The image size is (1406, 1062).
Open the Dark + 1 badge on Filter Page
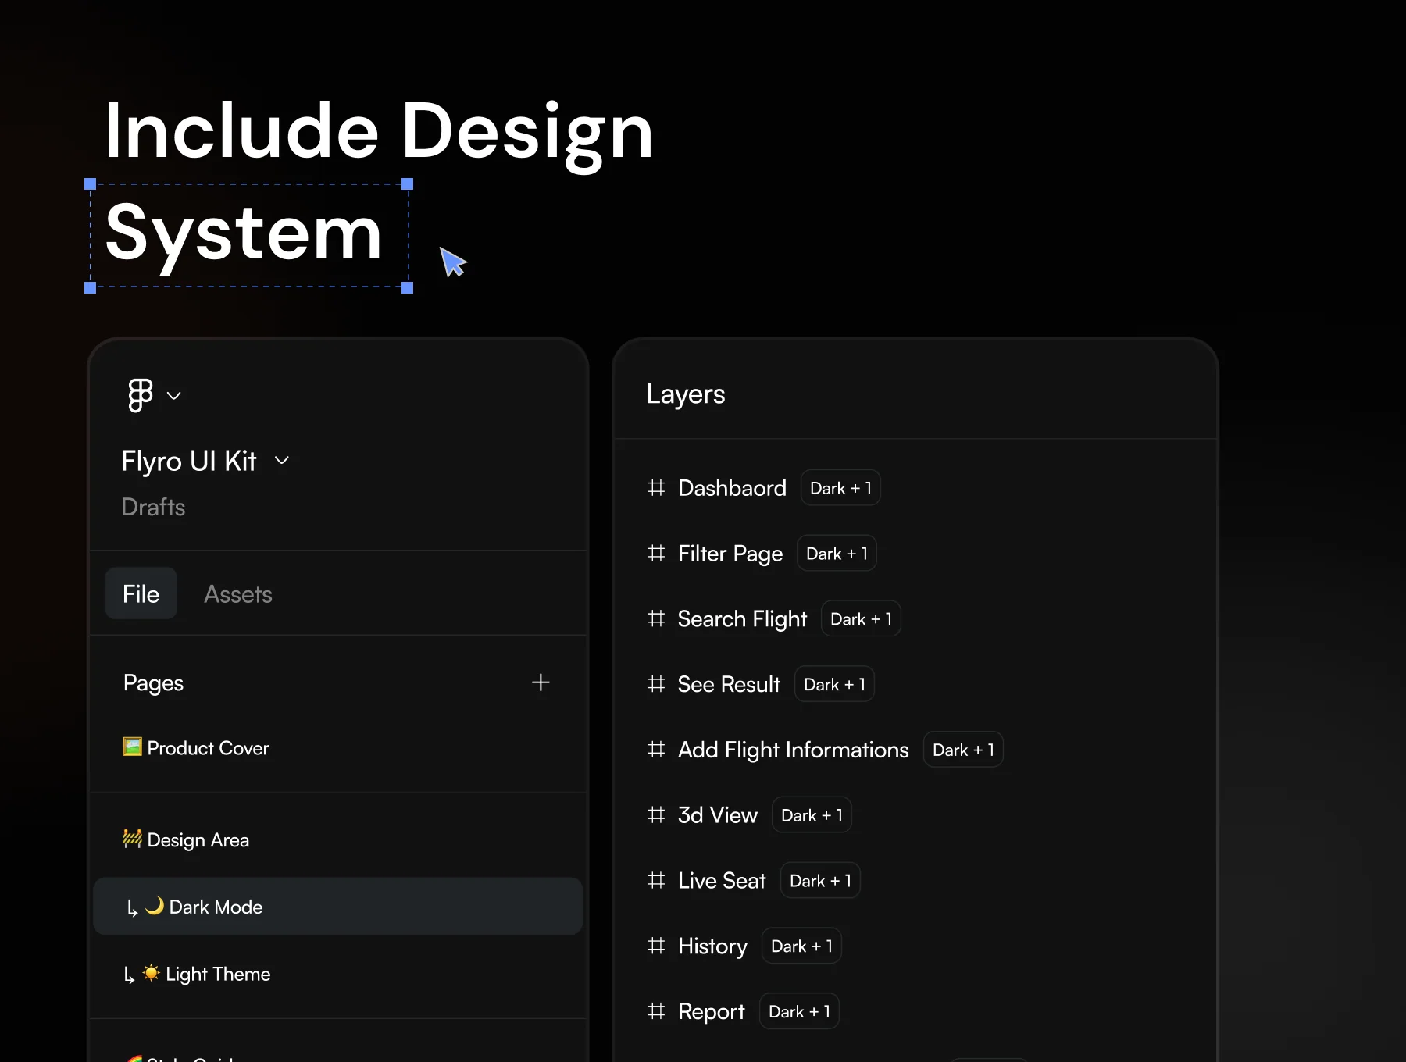[837, 554]
